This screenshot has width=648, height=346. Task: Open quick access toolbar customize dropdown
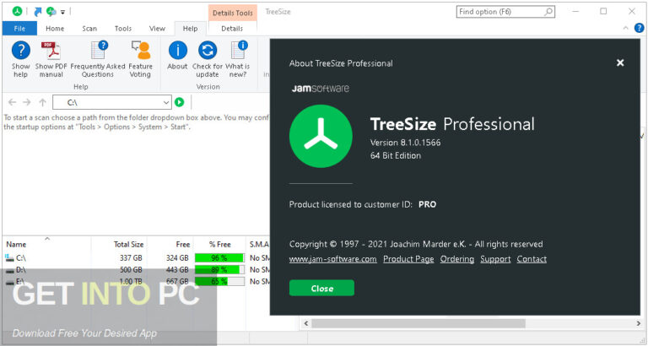(62, 13)
